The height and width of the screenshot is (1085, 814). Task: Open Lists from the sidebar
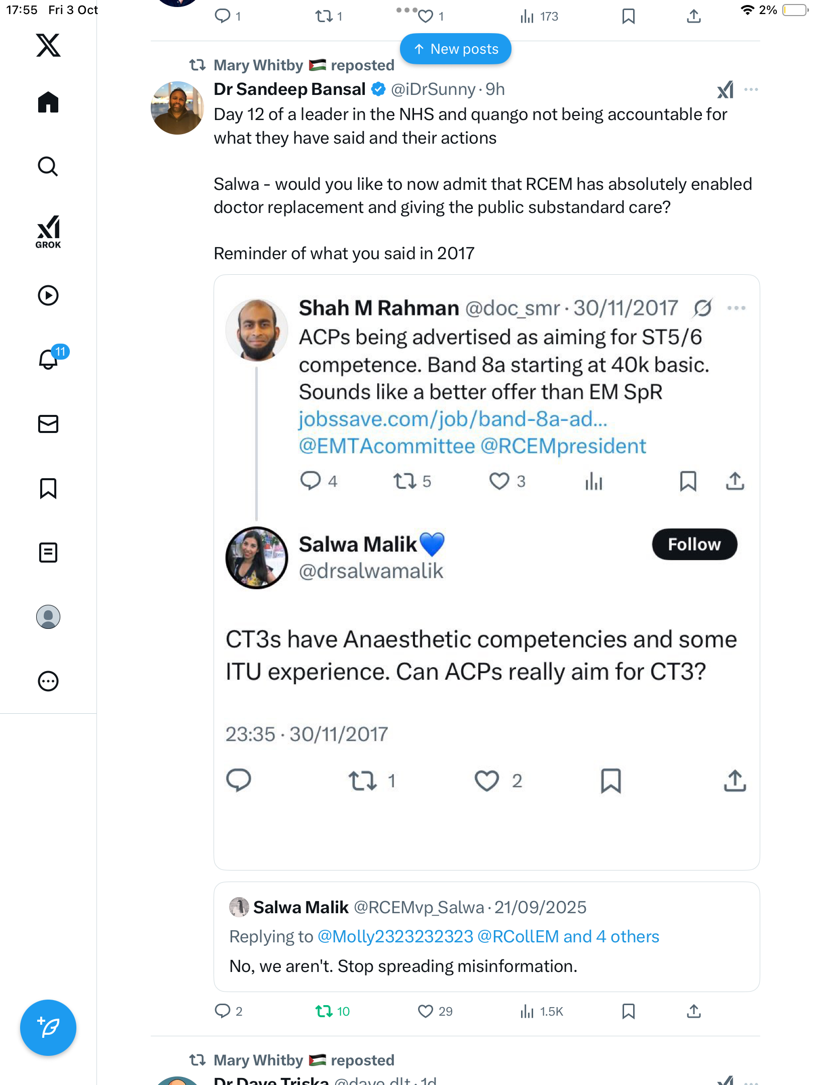point(48,553)
